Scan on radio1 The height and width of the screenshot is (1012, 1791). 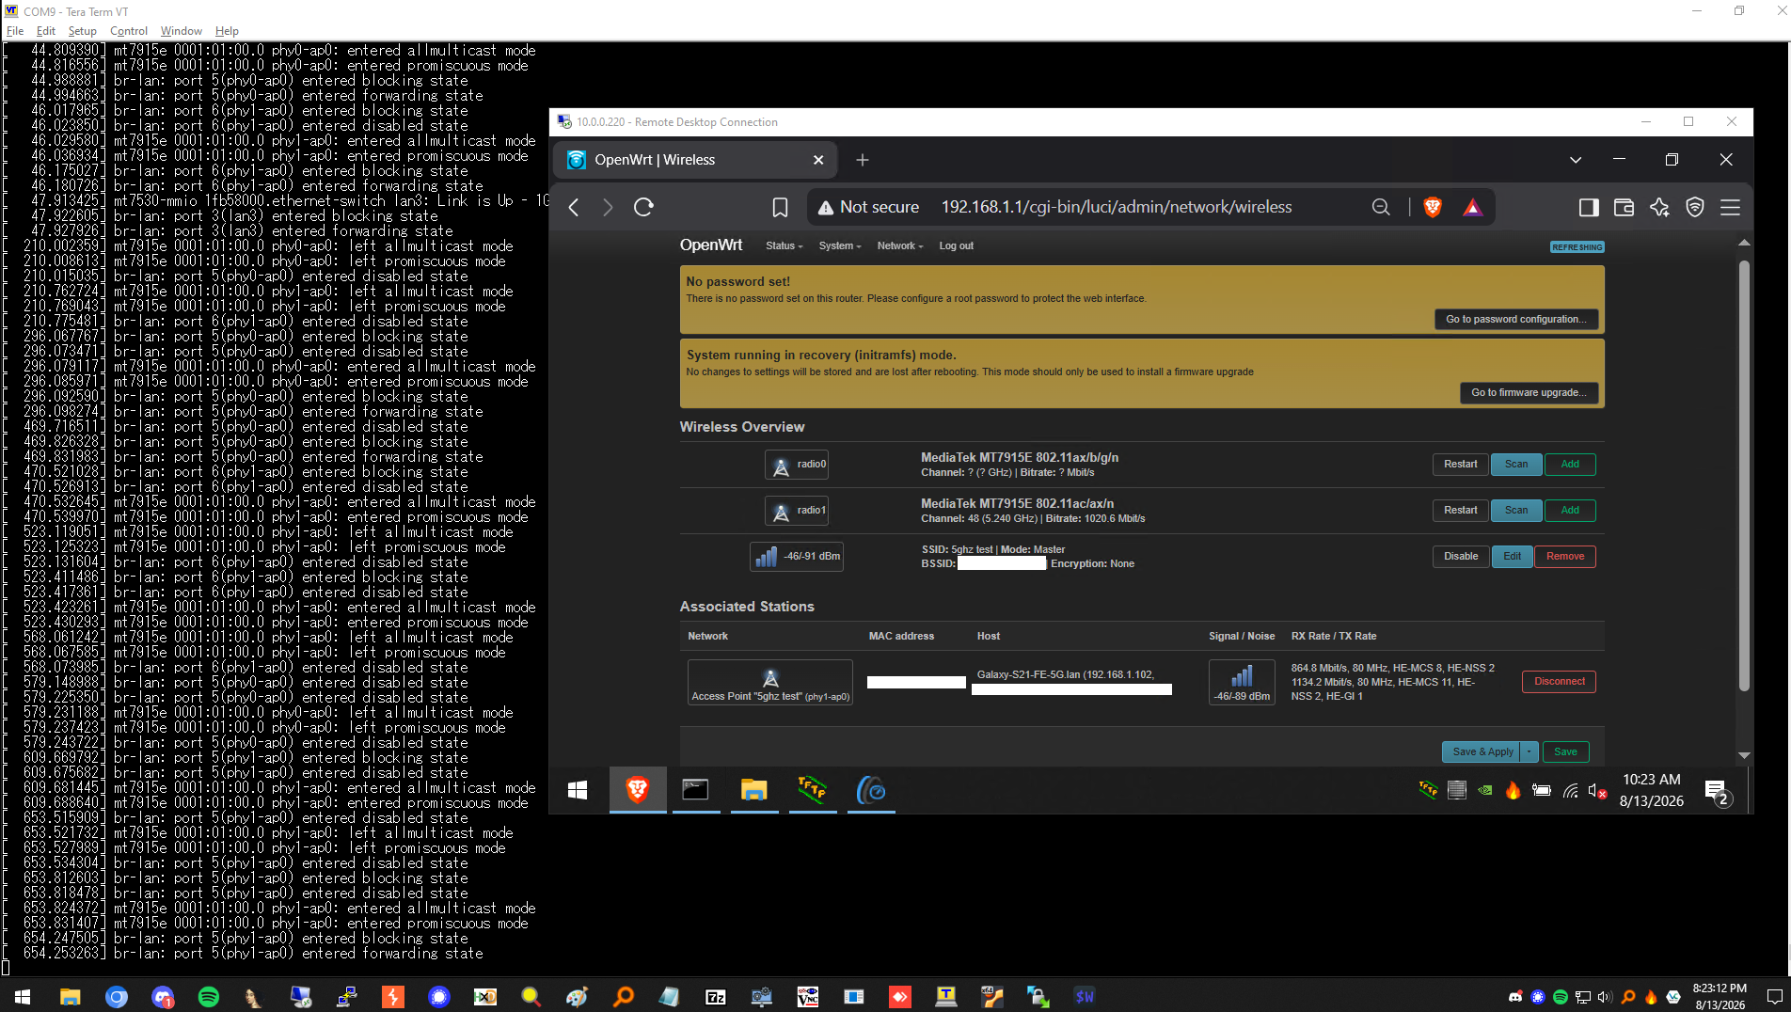pyautogui.click(x=1516, y=511)
